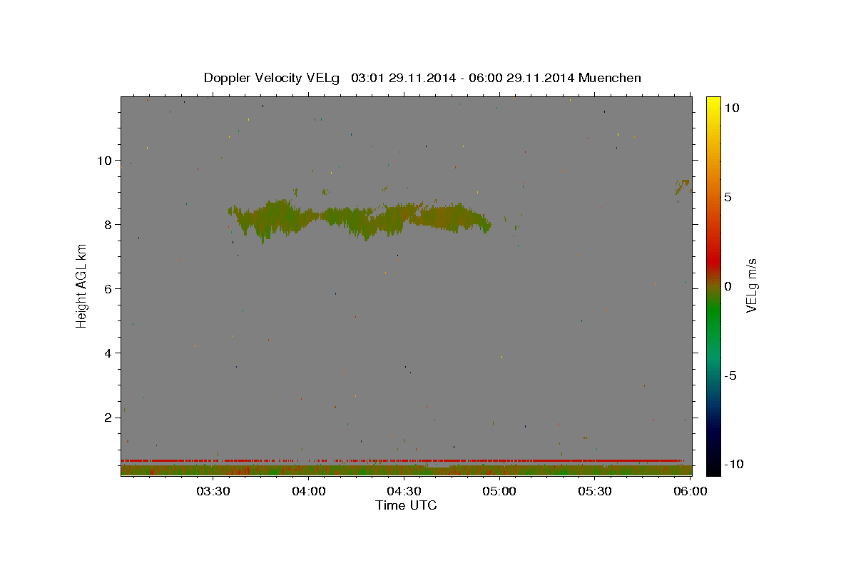
Task: Click the height tick label 8
Action: (109, 225)
